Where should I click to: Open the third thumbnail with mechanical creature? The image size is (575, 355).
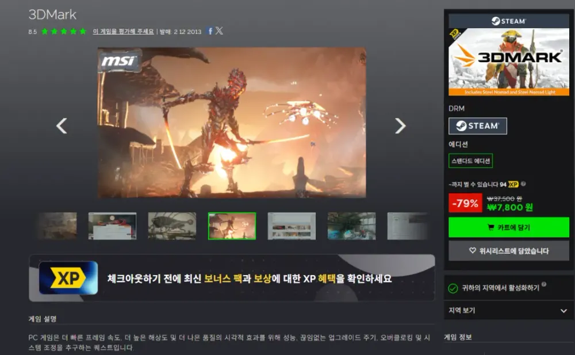click(x=172, y=226)
